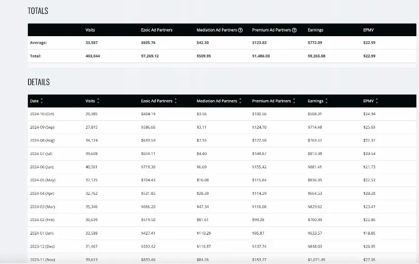The width and height of the screenshot is (419, 264).
Task: Sort details table by Visits
Action: (x=92, y=101)
